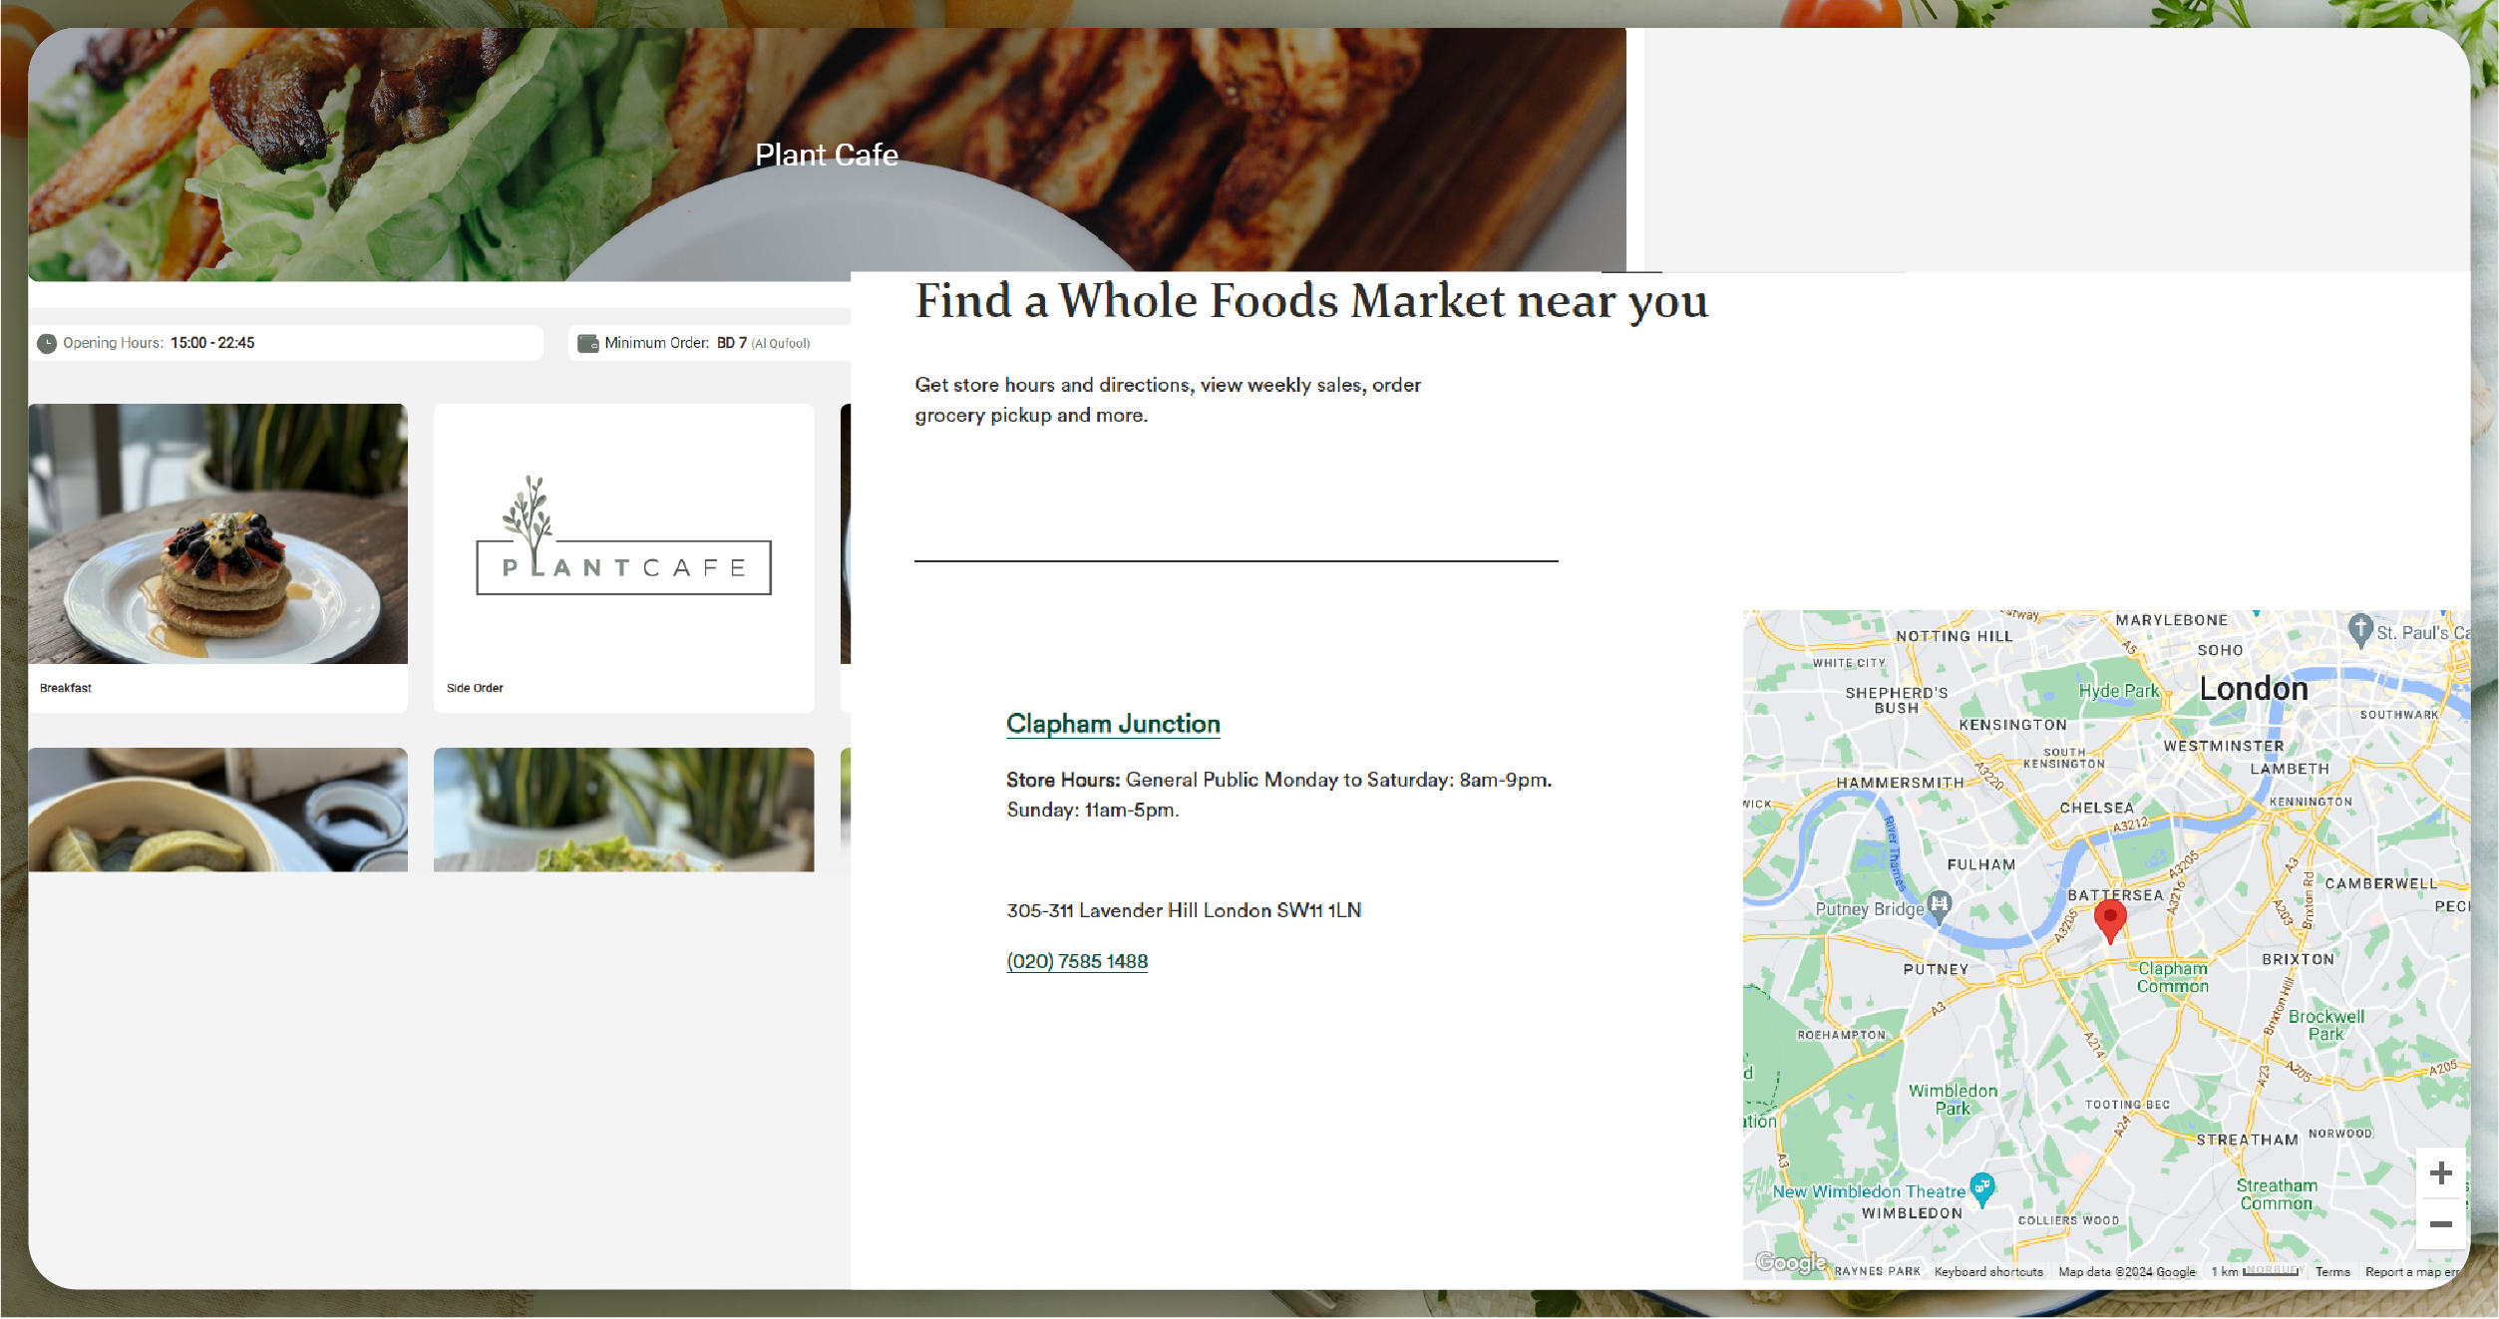Open the Clapham Junction store link
This screenshot has width=2499, height=1319.
tap(1113, 724)
